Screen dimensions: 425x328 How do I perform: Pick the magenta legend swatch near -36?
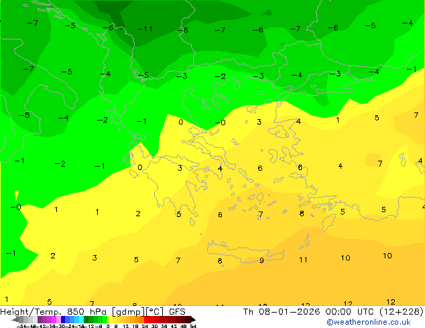click(54, 319)
